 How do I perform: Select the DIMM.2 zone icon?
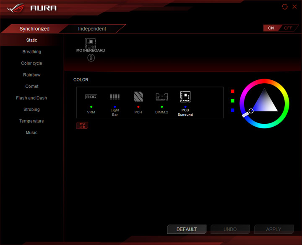coord(162,97)
